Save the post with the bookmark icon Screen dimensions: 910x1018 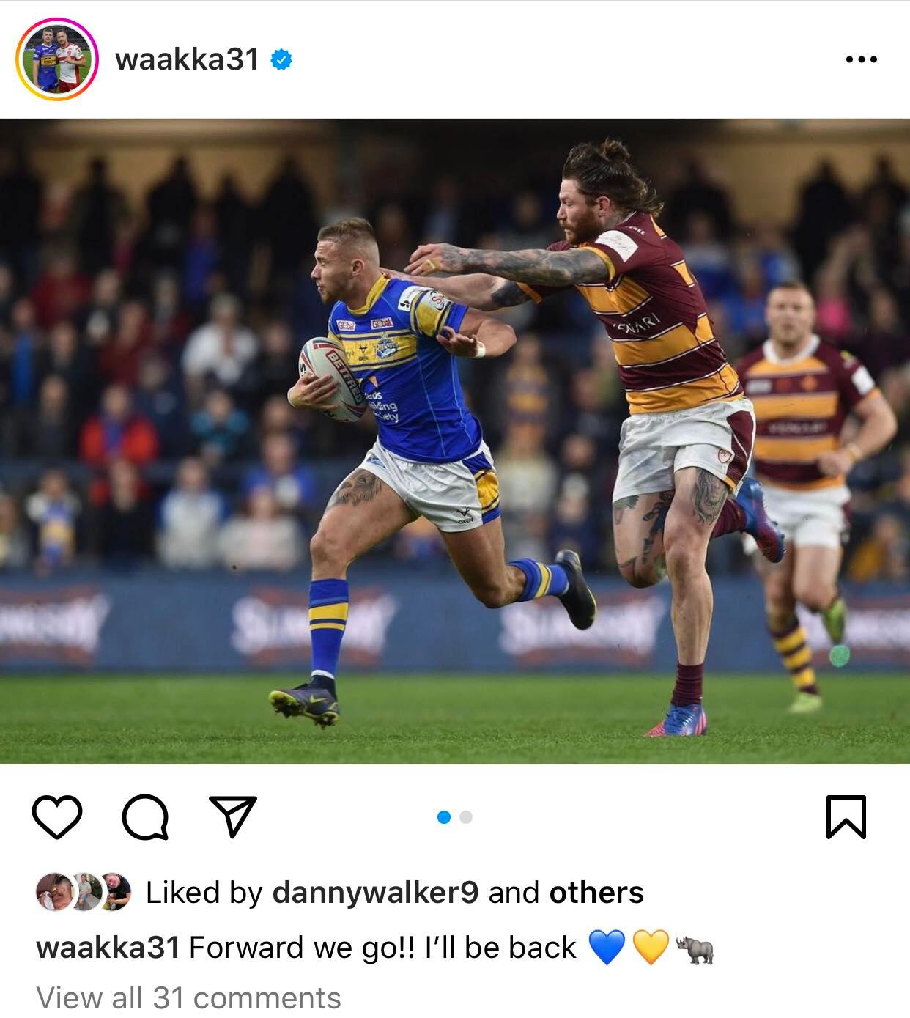click(846, 816)
